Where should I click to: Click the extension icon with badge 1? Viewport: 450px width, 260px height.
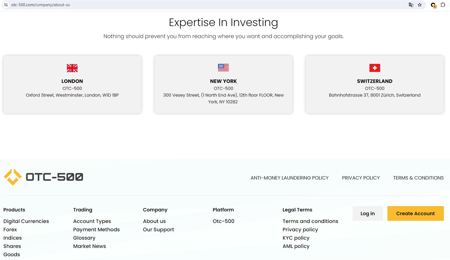(433, 5)
